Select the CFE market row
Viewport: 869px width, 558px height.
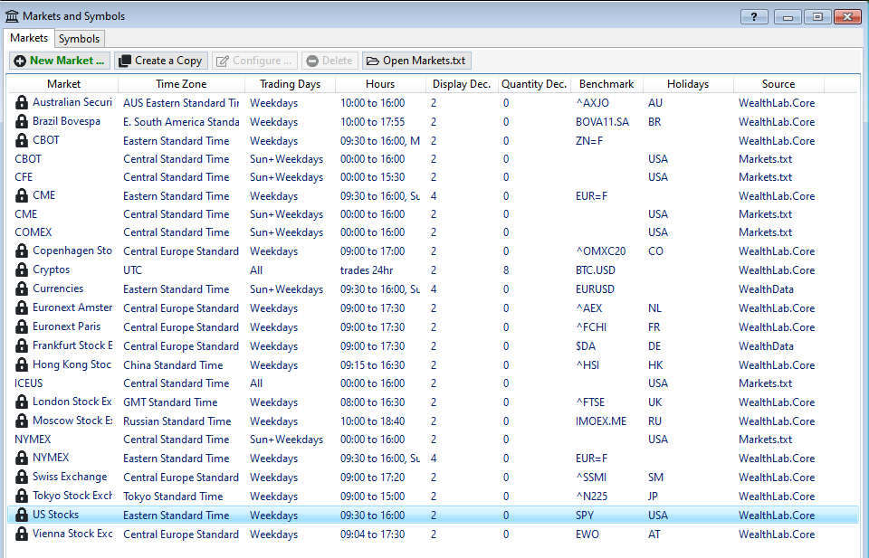point(433,177)
